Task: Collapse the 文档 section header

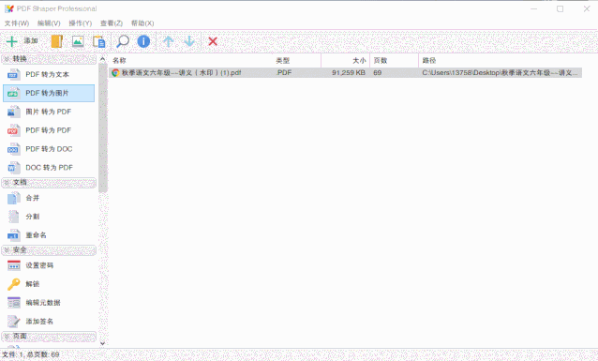Action: (x=49, y=183)
